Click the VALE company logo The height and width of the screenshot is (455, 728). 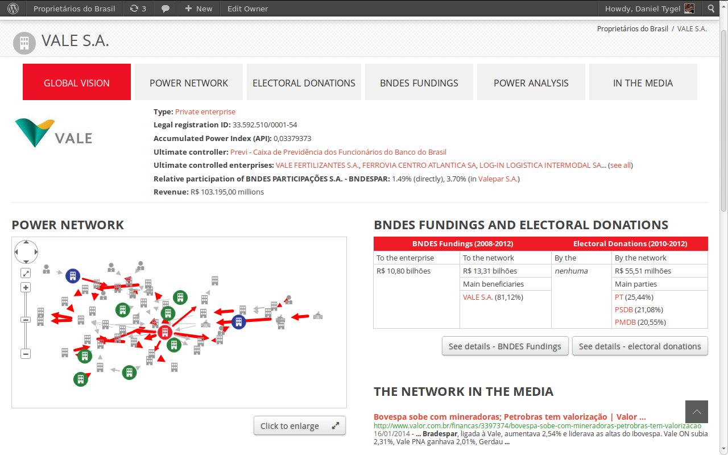(53, 133)
